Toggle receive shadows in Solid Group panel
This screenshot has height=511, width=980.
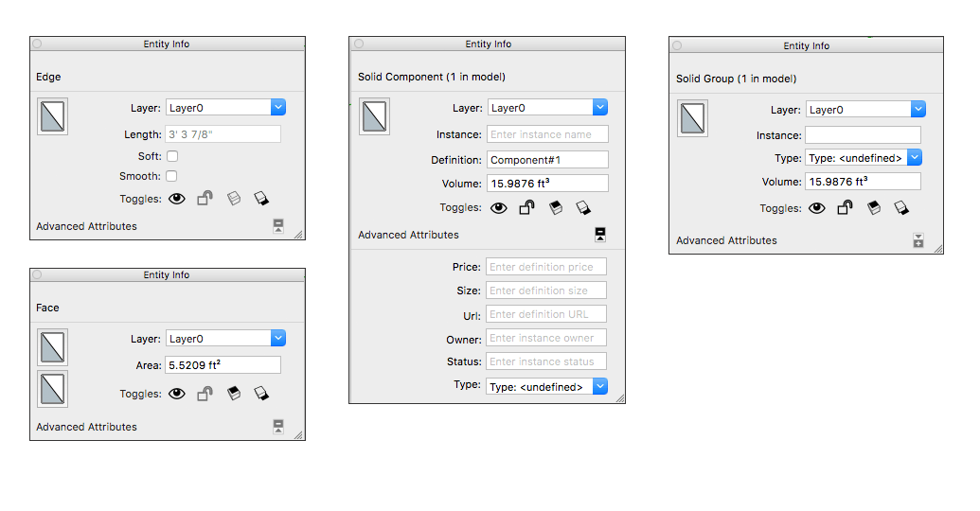[874, 208]
